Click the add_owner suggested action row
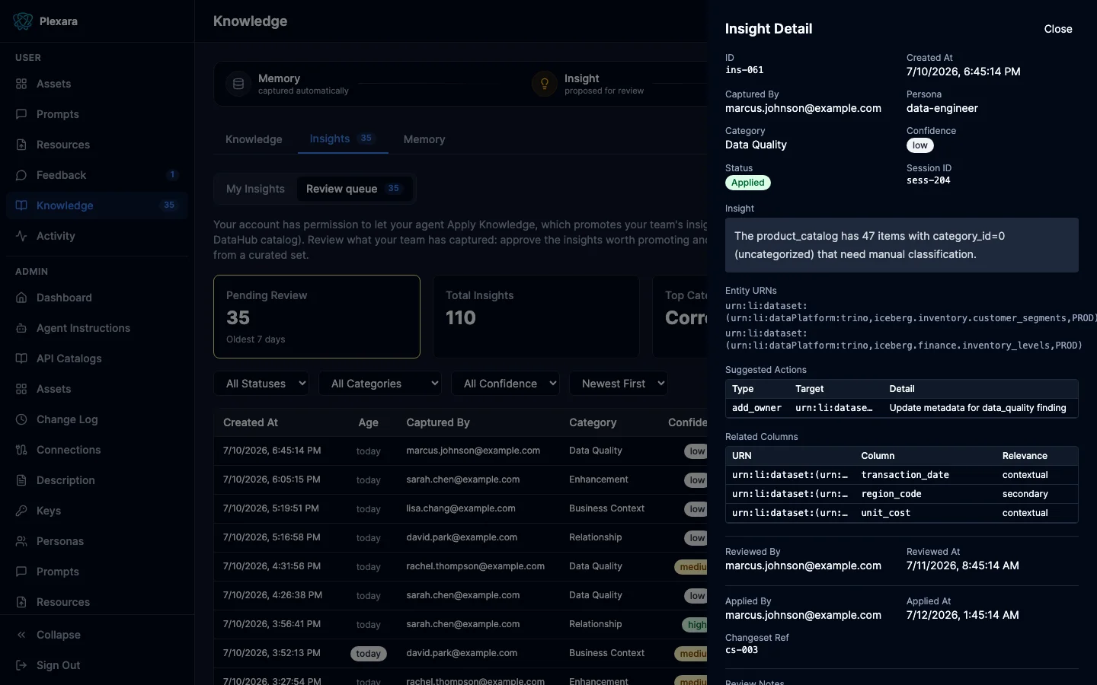The width and height of the screenshot is (1097, 685). (902, 408)
